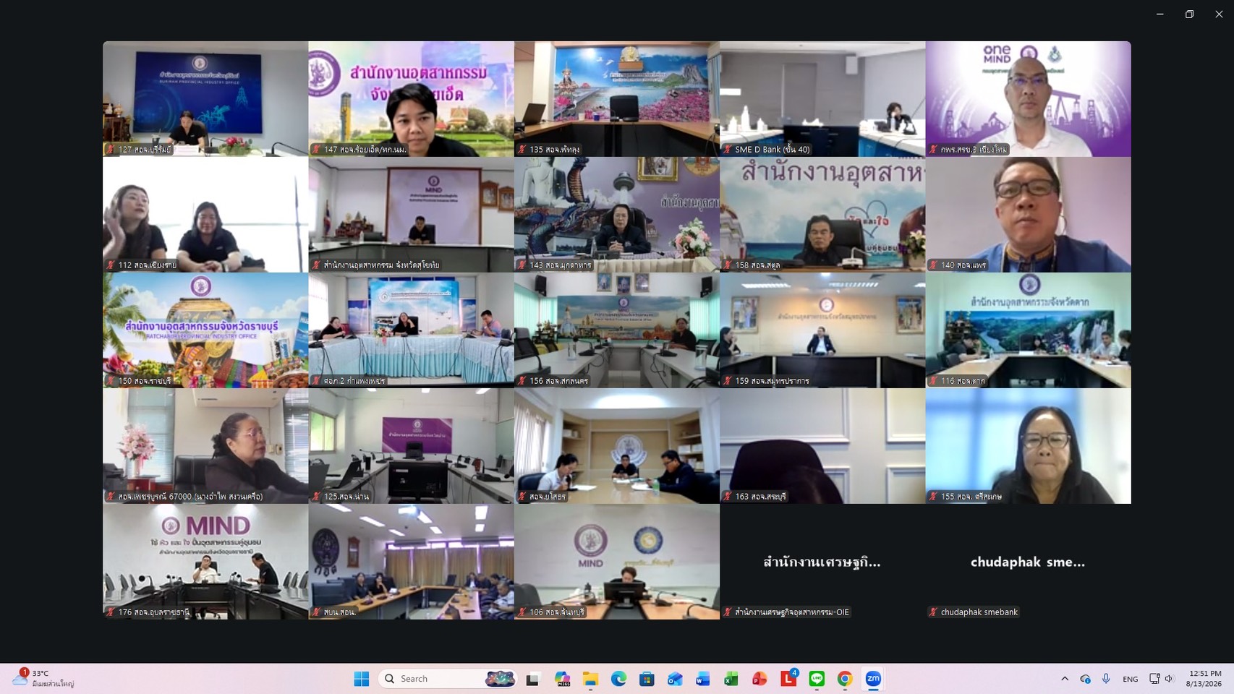This screenshot has height=694, width=1234.
Task: Show hidden tray icons chevron
Action: tap(1065, 679)
